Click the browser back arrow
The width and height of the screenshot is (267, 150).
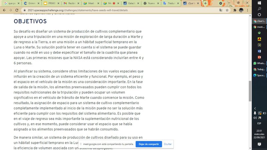pos(4,10)
